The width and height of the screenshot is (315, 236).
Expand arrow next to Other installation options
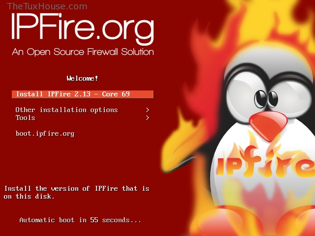(148, 110)
